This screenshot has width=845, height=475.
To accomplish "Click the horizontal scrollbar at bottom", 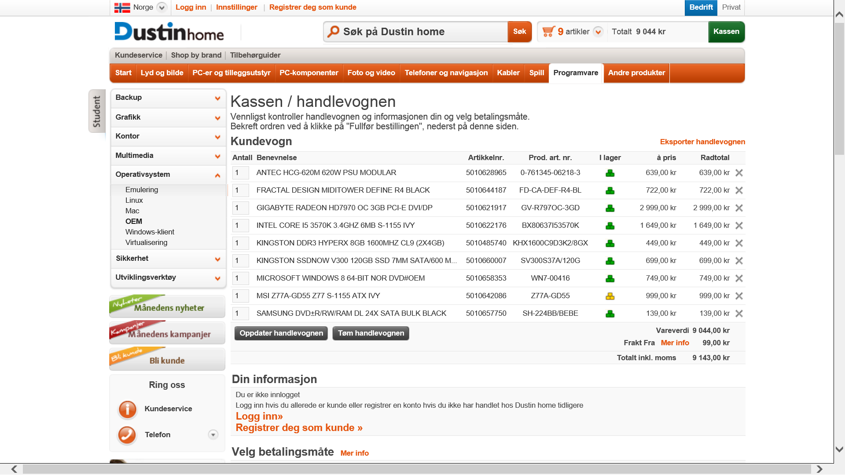I will click(x=417, y=469).
